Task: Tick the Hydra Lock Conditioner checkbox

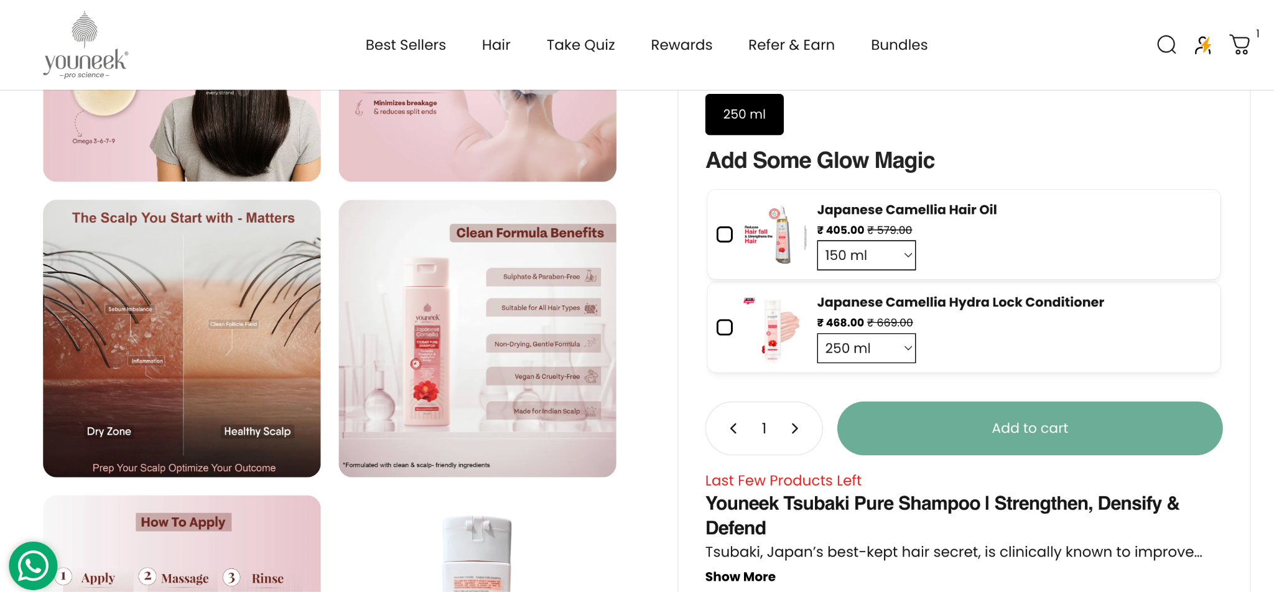Action: point(725,327)
